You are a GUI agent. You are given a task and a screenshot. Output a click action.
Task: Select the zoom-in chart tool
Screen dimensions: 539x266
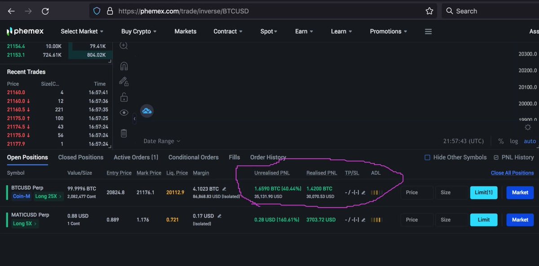click(124, 46)
